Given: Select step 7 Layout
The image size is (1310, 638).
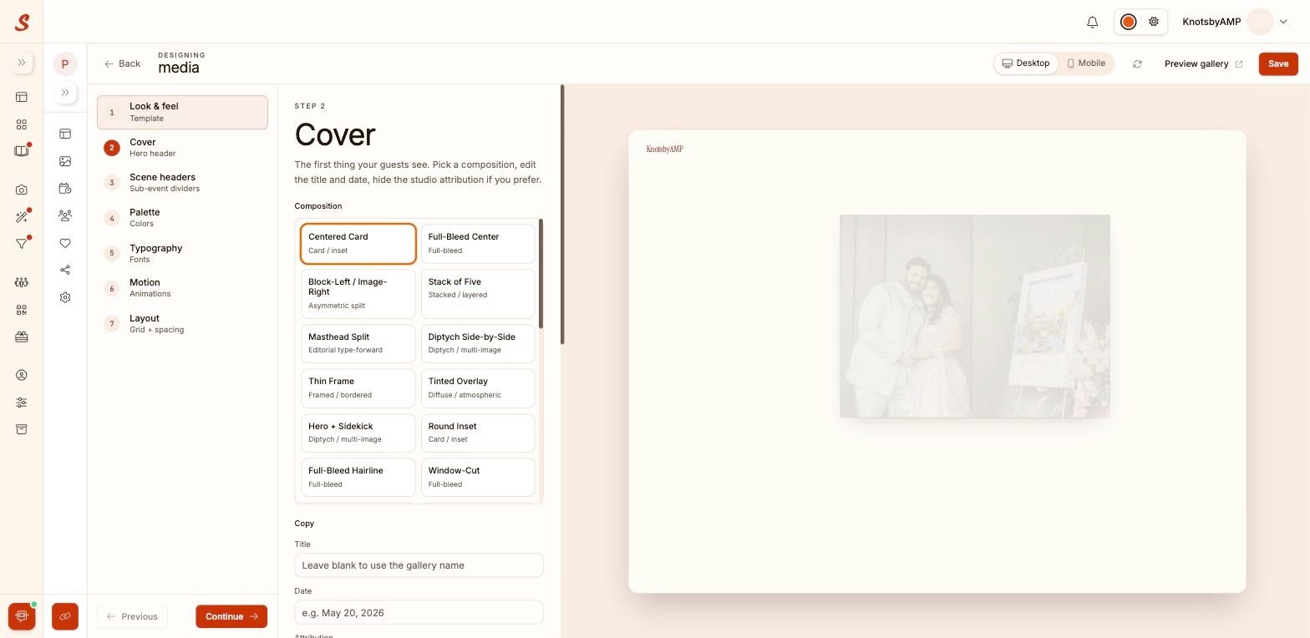Looking at the screenshot, I should coord(182,324).
